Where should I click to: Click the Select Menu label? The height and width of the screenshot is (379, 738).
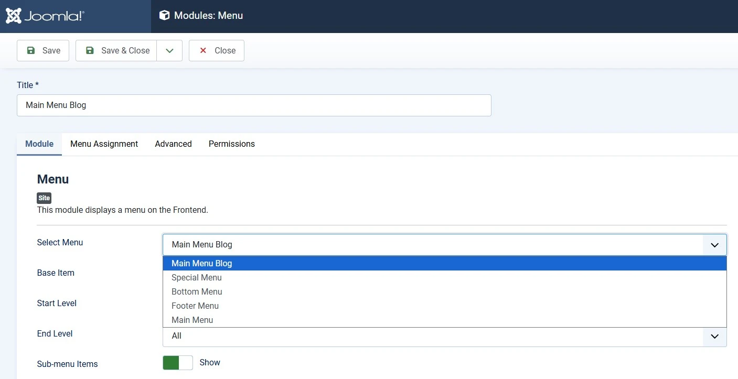60,243
